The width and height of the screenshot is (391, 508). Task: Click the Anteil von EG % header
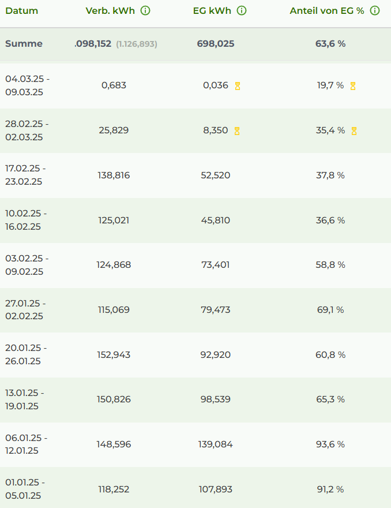click(x=327, y=11)
